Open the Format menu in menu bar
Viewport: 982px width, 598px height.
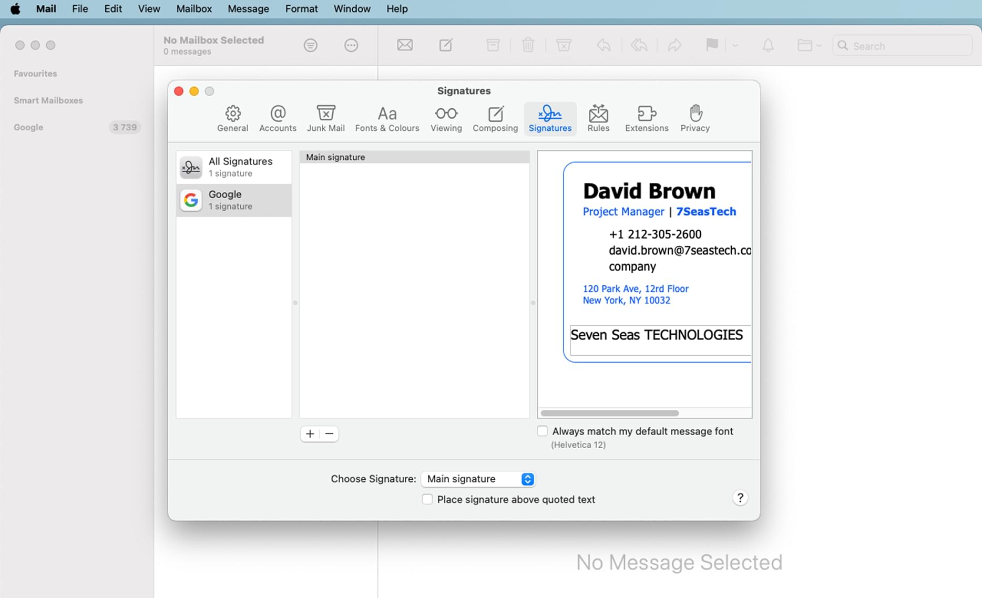pos(301,8)
